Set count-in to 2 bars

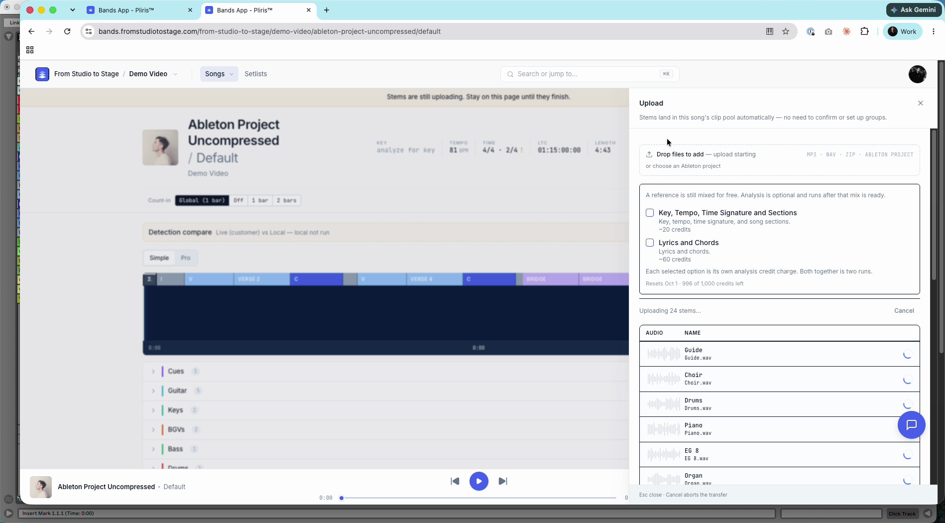287,200
